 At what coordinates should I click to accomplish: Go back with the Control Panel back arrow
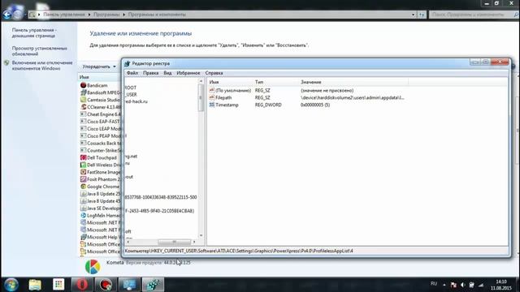6,15
